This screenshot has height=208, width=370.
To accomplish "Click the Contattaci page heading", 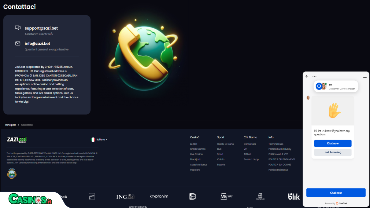I will click(x=20, y=6).
